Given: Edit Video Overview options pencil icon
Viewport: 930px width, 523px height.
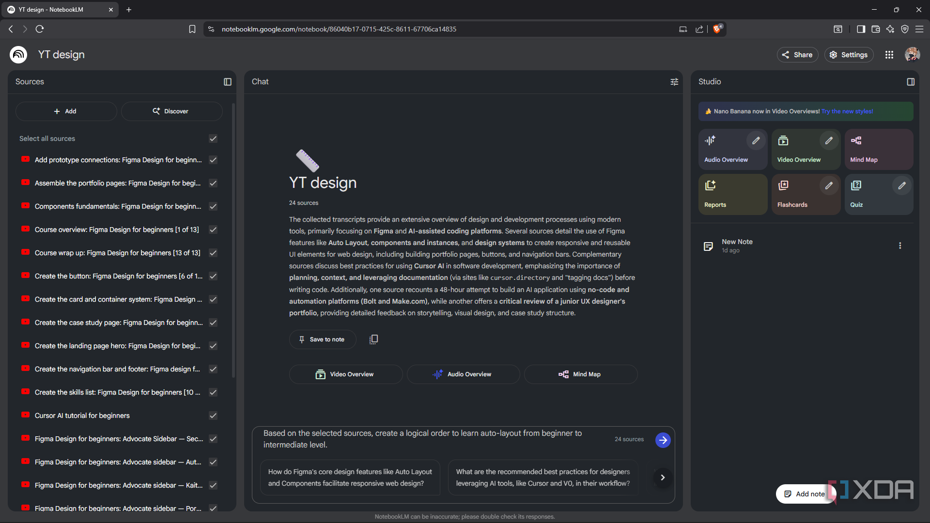Looking at the screenshot, I should point(829,140).
